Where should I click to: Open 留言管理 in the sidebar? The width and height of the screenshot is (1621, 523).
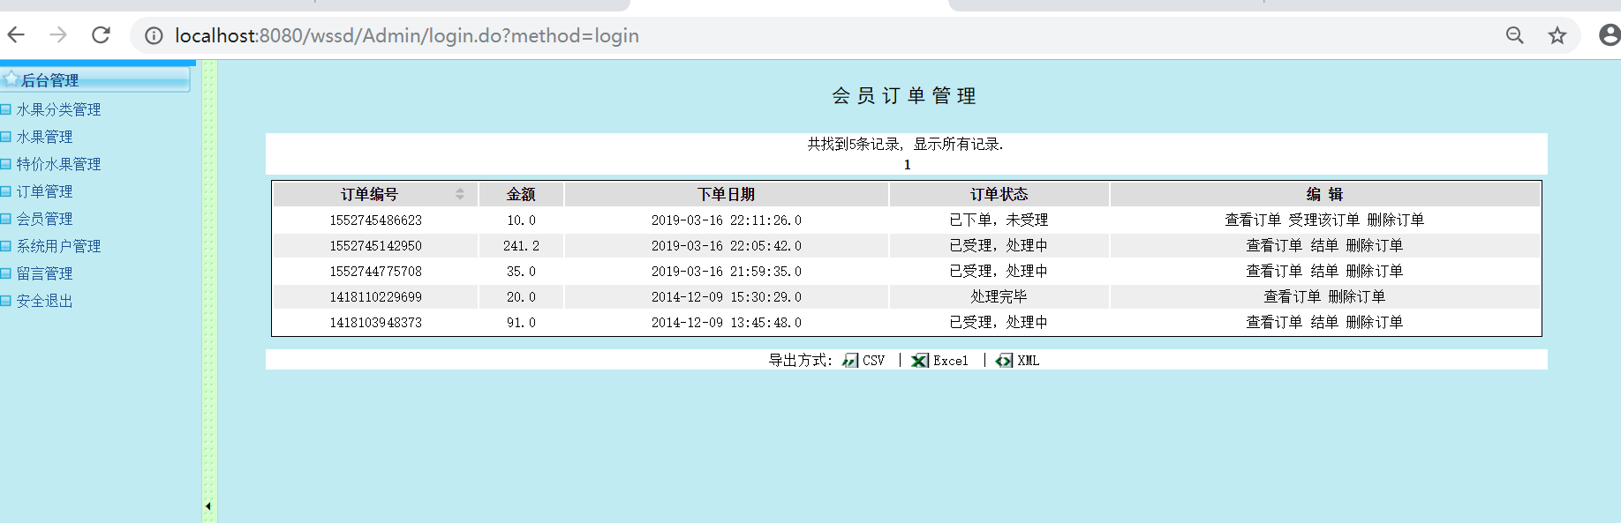pyautogui.click(x=44, y=273)
